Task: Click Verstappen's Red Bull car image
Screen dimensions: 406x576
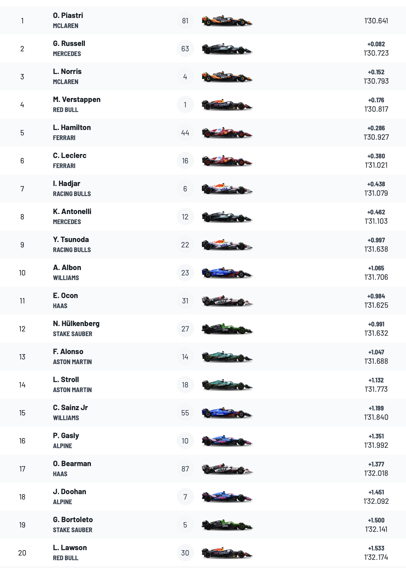Action: click(x=227, y=105)
